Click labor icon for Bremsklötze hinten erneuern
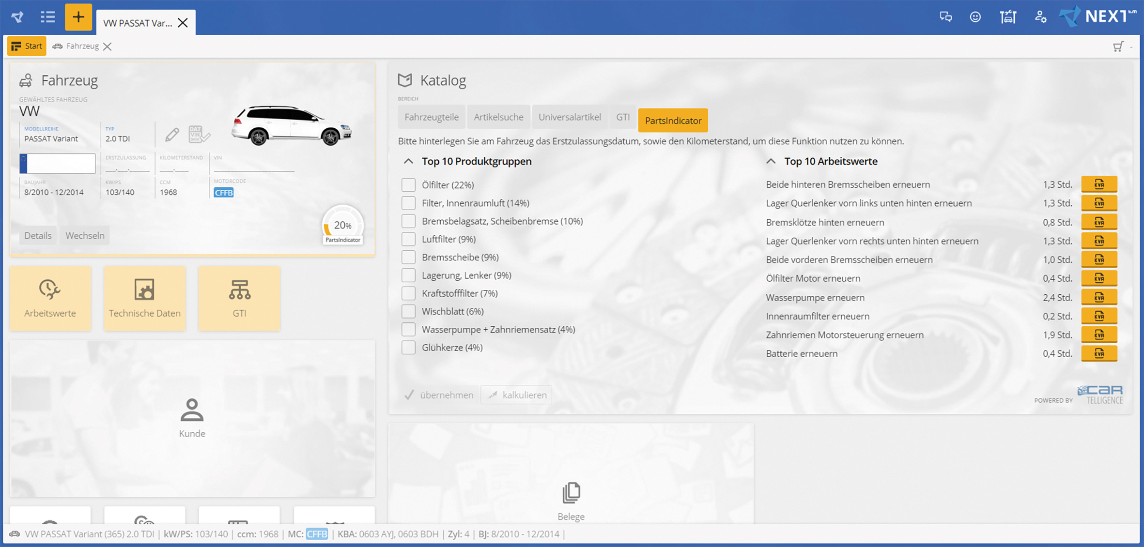This screenshot has width=1144, height=547. point(1099,222)
